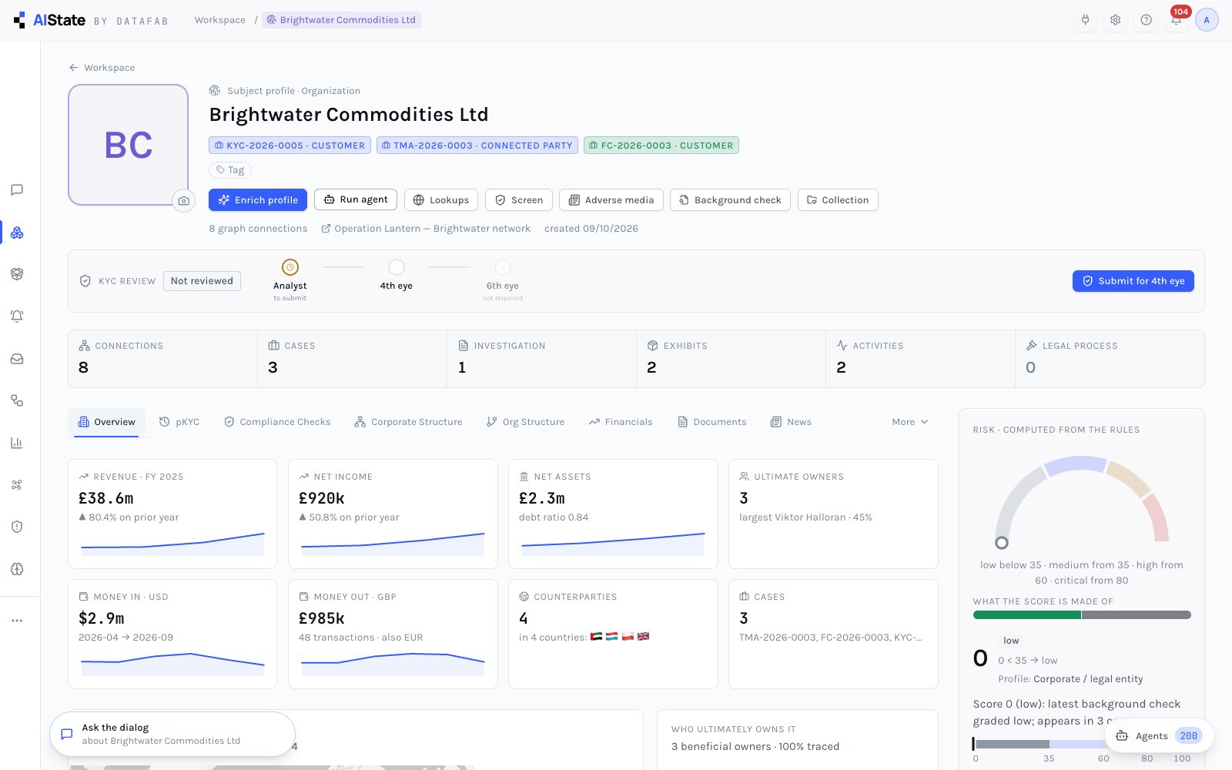This screenshot has height=770, width=1232.
Task: Open the Financials tab
Action: (x=621, y=422)
